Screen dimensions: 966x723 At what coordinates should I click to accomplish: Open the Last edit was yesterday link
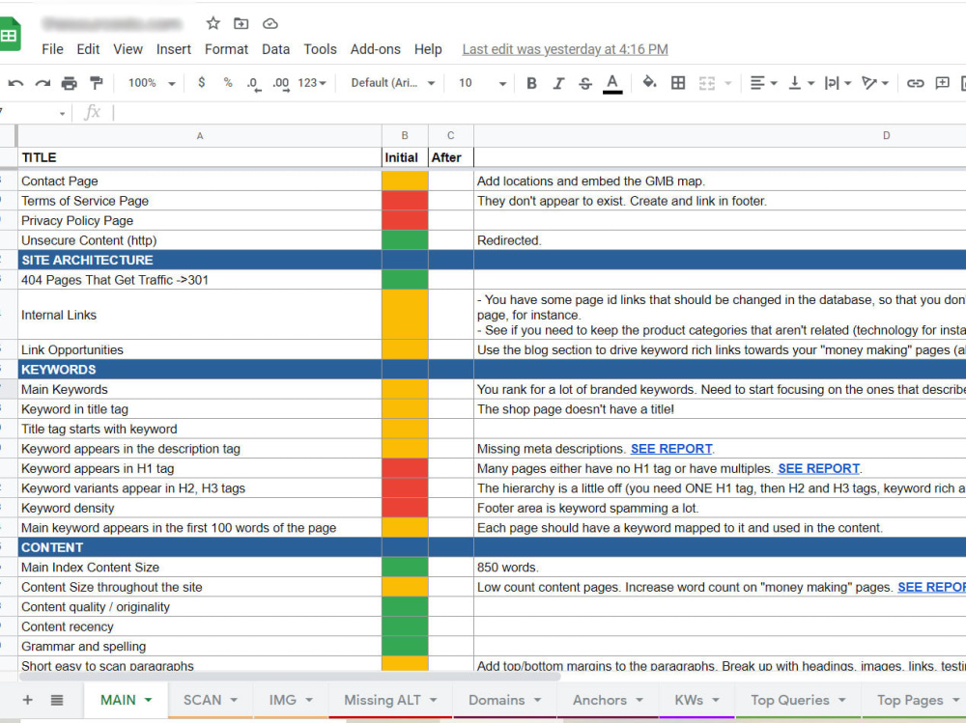(x=565, y=49)
